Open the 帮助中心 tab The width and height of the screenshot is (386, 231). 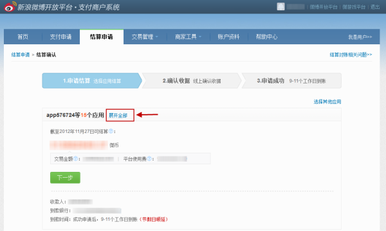click(x=266, y=37)
